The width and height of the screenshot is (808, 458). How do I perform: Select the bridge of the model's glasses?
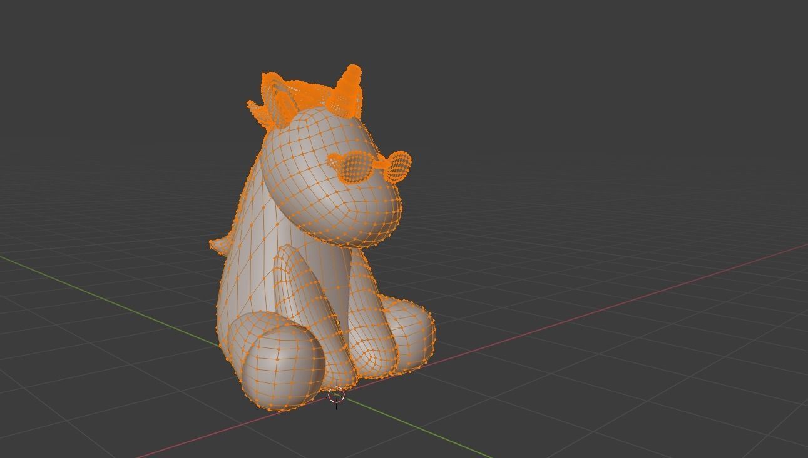[380, 164]
